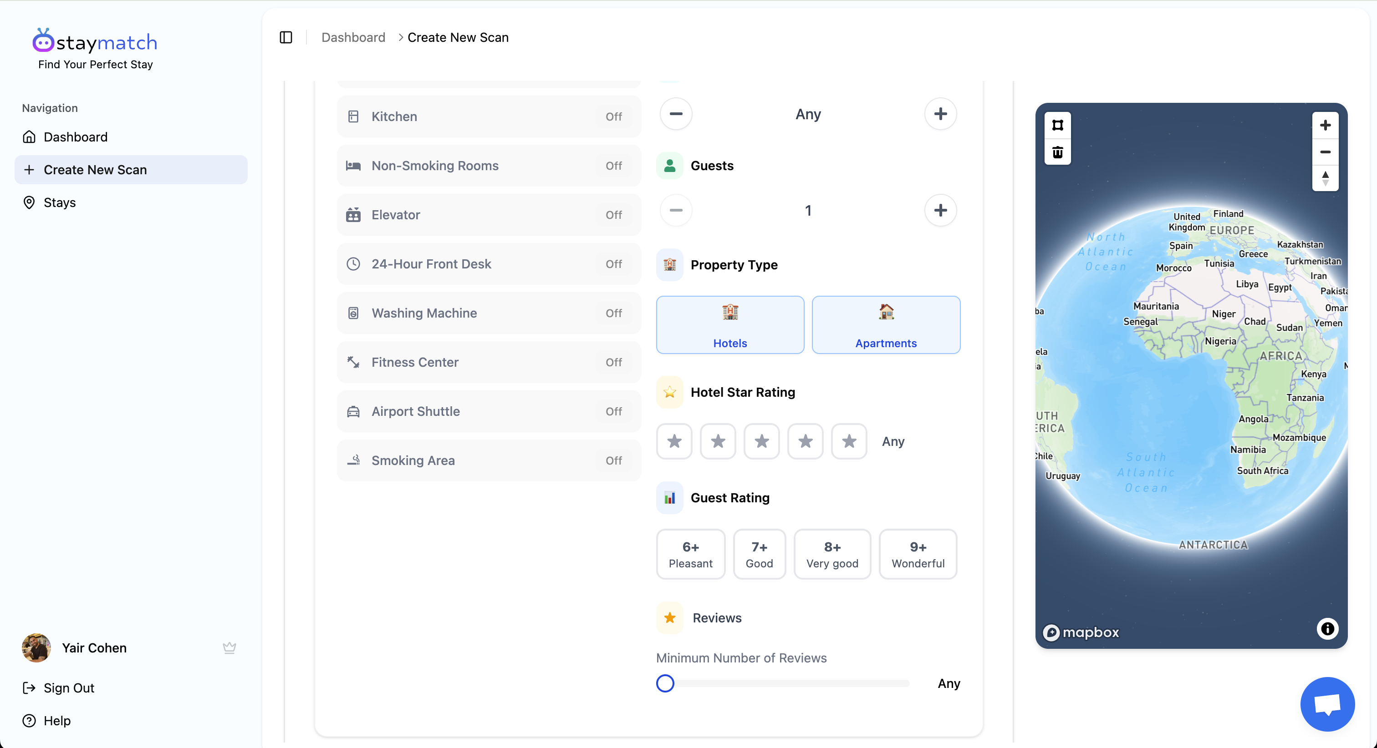The height and width of the screenshot is (748, 1377).
Task: Choose 6+ Pleasant guest rating
Action: (691, 555)
